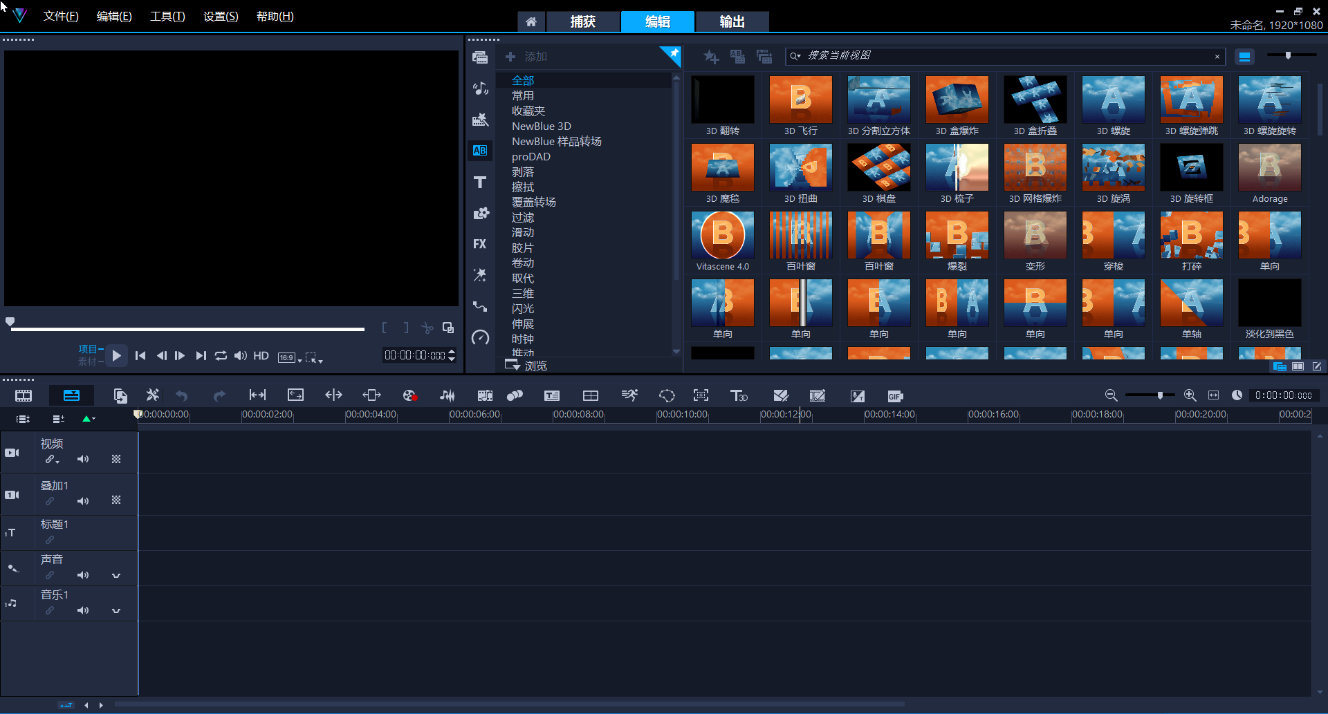Expand the 音乐1 track chevron
Viewport: 1328px width, 714px height.
(x=116, y=610)
